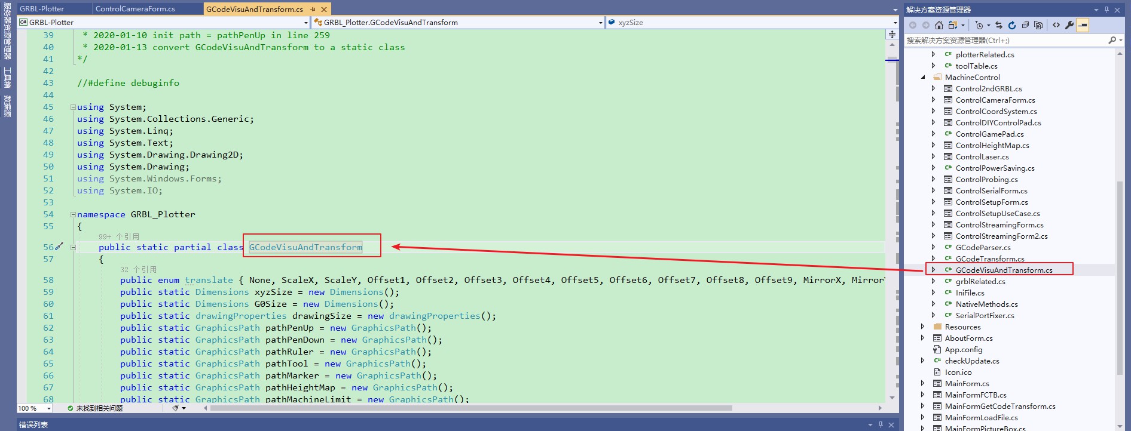Click the collapse all icon in Solution Explorer

(x=1025, y=25)
